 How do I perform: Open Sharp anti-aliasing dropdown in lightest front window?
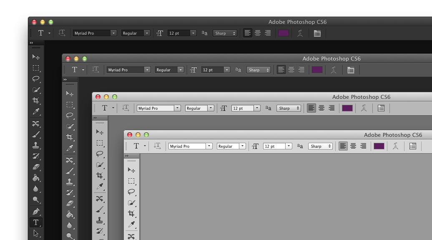[320, 146]
